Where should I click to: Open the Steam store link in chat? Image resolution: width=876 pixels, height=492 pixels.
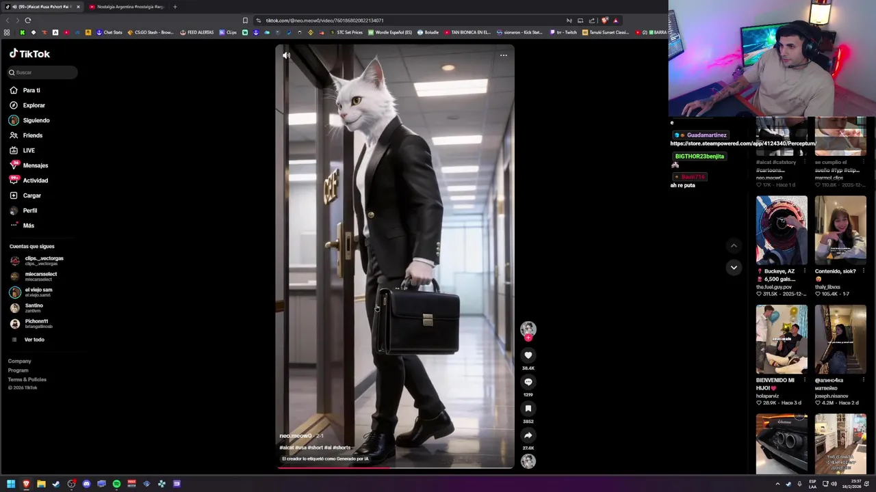click(743, 143)
